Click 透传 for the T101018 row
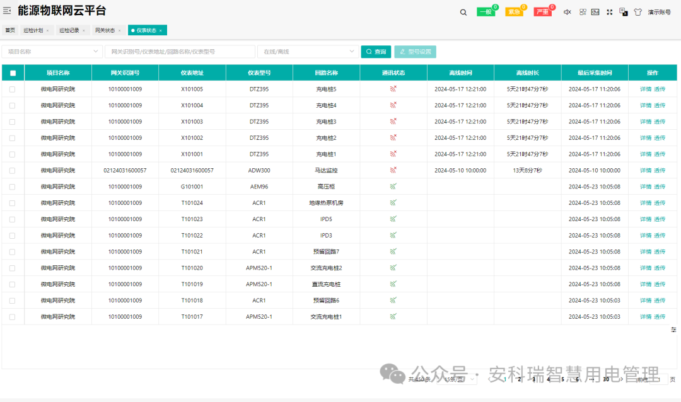This screenshot has width=681, height=402. point(660,301)
